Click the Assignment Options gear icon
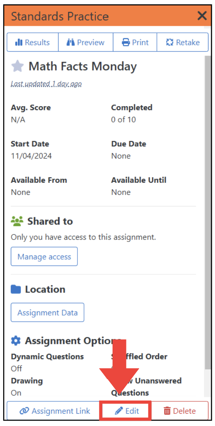215x426 pixels. pos(16,341)
